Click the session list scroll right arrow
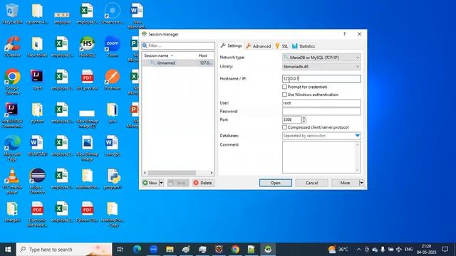The height and width of the screenshot is (256, 456). coord(212,173)
